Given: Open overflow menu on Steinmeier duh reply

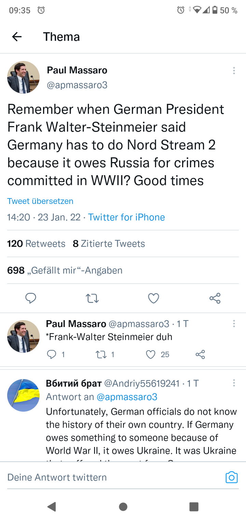Looking at the screenshot, I should (x=234, y=324).
